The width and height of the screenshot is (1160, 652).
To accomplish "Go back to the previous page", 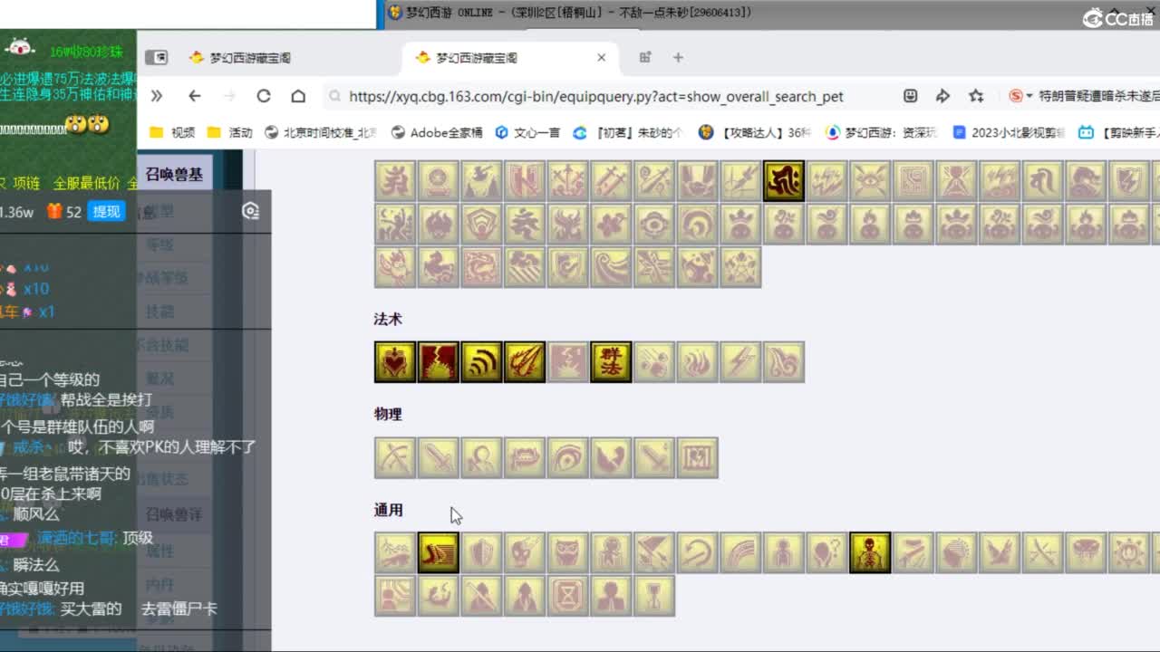I will 194,96.
